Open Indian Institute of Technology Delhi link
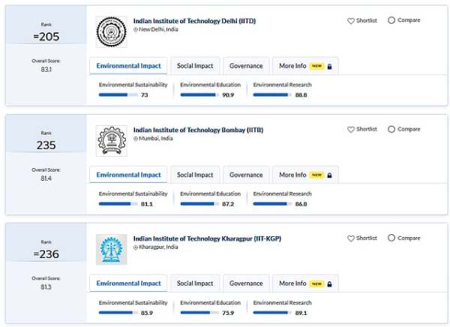450x327 pixels. pyautogui.click(x=194, y=21)
